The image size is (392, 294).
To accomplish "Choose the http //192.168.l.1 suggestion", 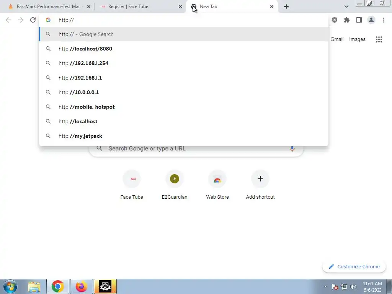I will 184,78.
